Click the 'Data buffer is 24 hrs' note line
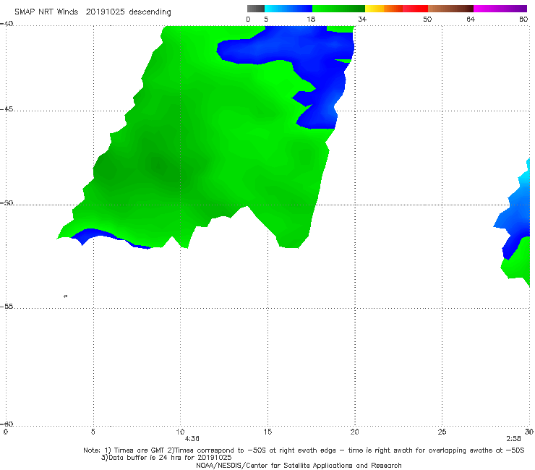Image resolution: width=535 pixels, height=470 pixels. [x=166, y=458]
